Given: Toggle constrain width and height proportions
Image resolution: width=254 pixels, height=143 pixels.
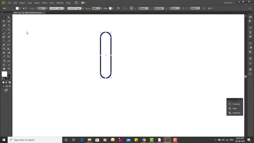Looking at the screenshot, I should pyautogui.click(x=183, y=8).
